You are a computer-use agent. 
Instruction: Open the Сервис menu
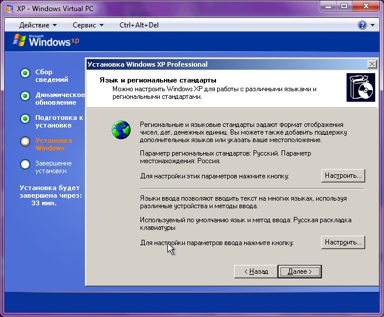click(88, 25)
